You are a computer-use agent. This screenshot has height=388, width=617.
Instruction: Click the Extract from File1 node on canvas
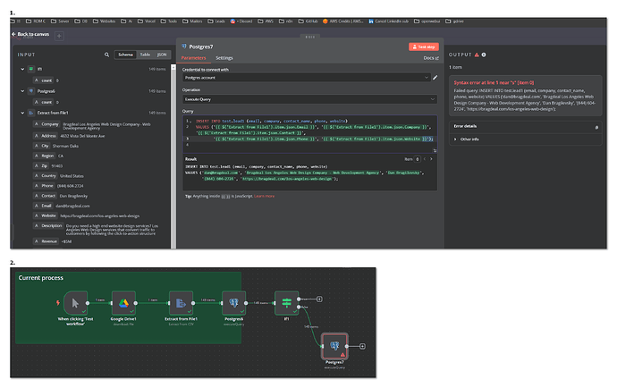click(x=181, y=303)
